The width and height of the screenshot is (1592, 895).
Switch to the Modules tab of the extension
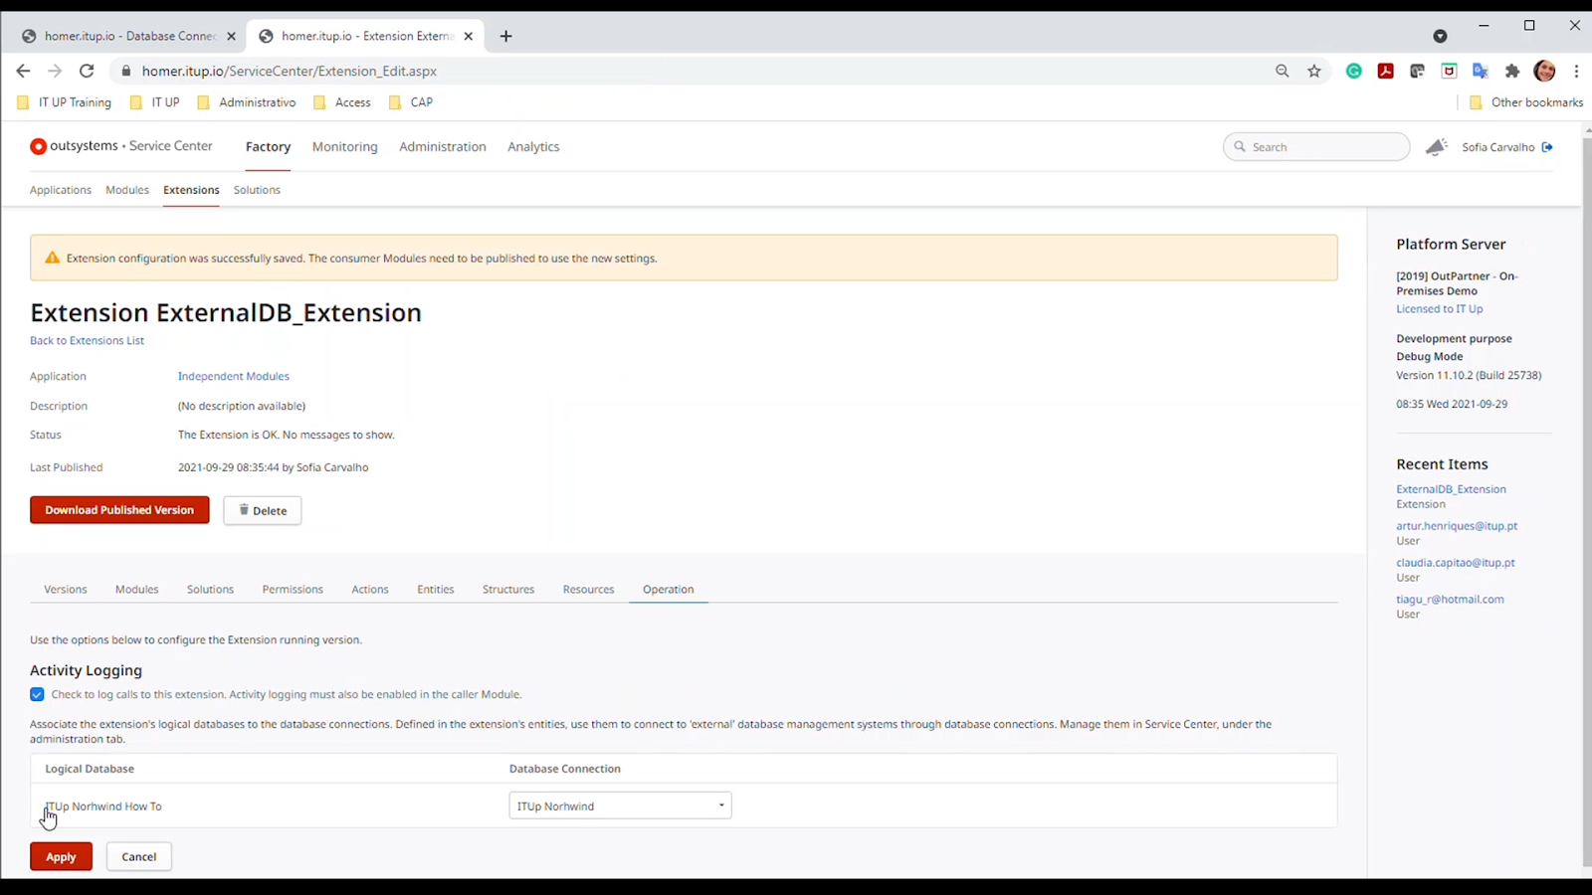137,589
